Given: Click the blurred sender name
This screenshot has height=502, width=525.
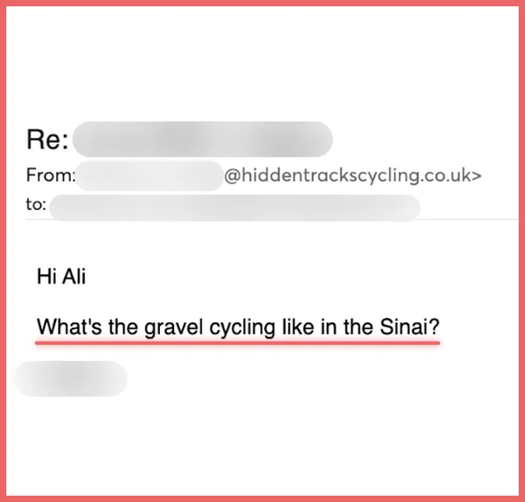Looking at the screenshot, I should click(x=149, y=176).
